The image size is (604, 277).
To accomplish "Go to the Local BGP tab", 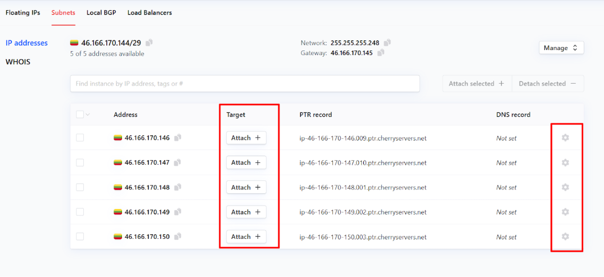I will coord(101,12).
